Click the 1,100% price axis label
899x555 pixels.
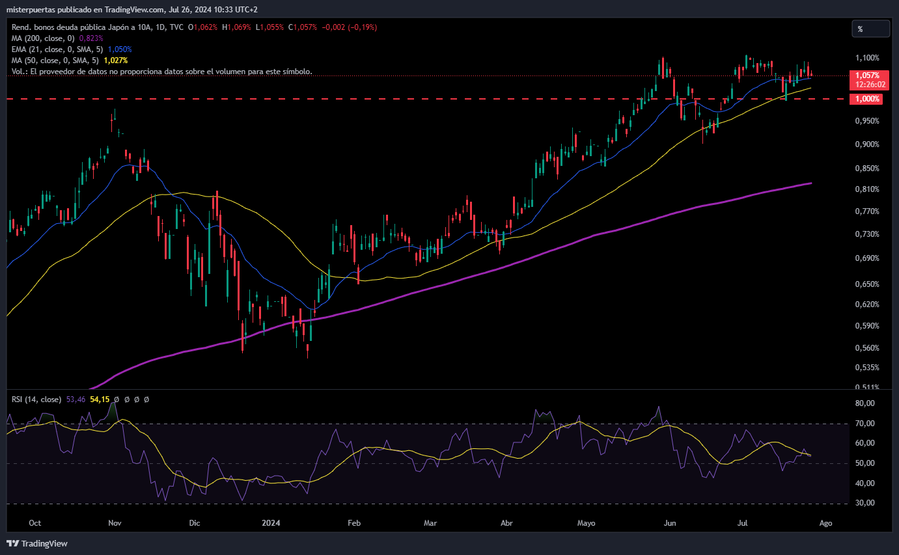868,58
